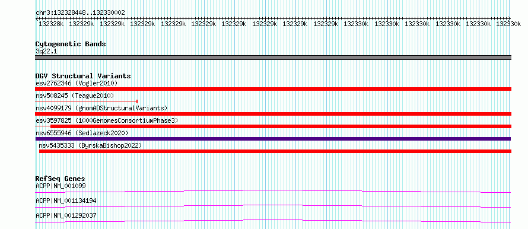Click the red bar for esv2762346
The height and width of the screenshot is (229, 528).
pos(273,89)
